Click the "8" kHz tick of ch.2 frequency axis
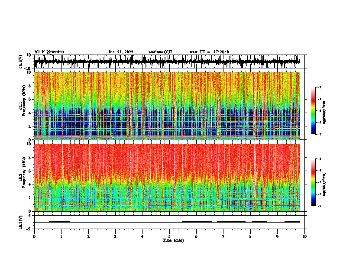 tap(30, 158)
